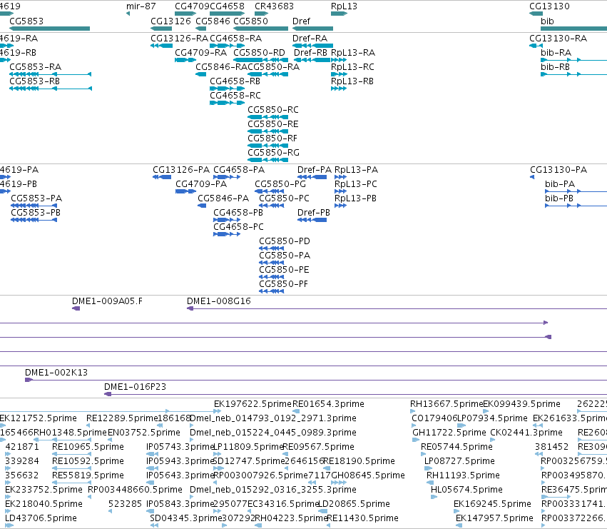Screen dimensions: 607x529
Task: Click the CR43683 gene label
Action: tap(274, 6)
